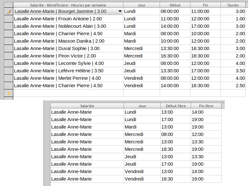Click Fin 18:30:00 in Piron Victor row
250x186 pixels.
tap(206, 56)
